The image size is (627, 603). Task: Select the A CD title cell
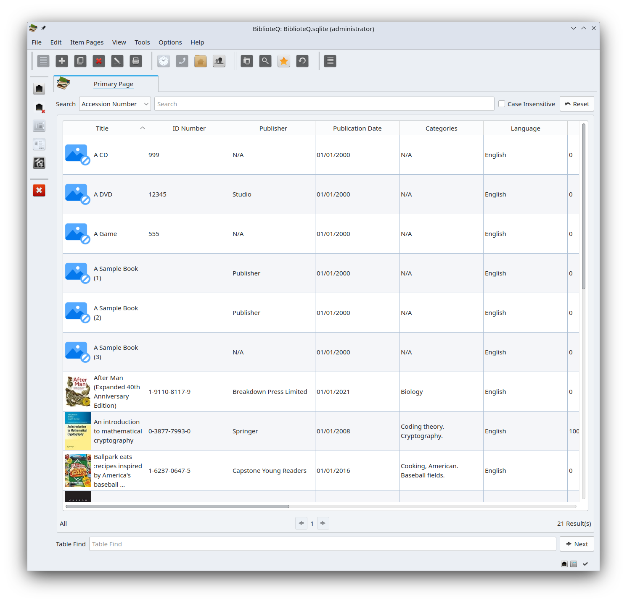click(105, 155)
